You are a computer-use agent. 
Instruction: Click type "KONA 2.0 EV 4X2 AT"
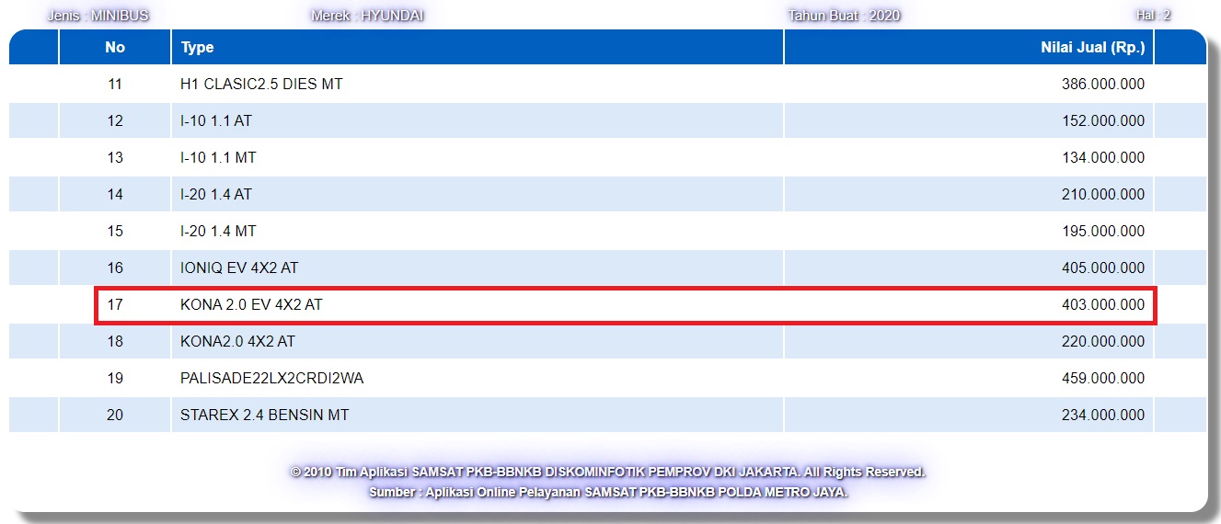251,304
